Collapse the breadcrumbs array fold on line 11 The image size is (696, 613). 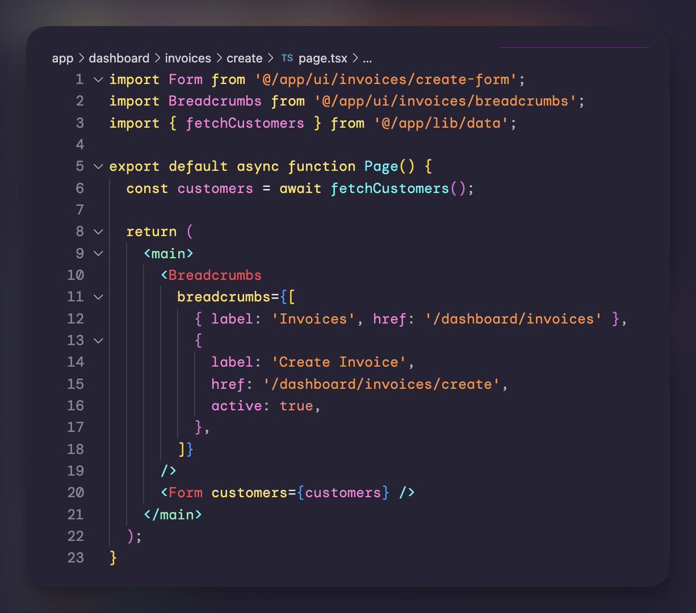coord(97,297)
